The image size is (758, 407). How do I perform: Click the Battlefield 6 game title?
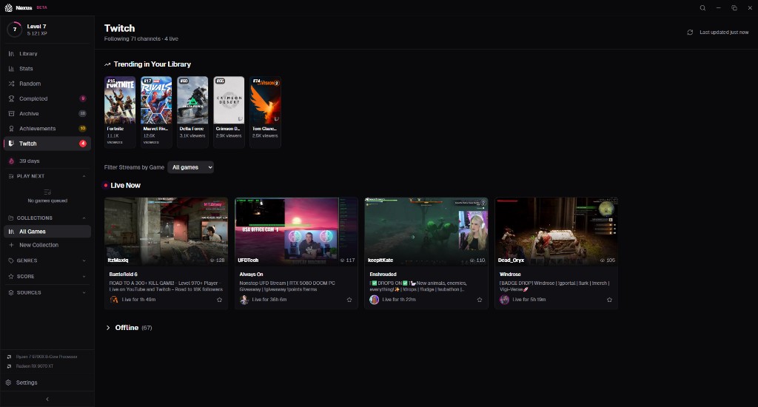[124, 274]
